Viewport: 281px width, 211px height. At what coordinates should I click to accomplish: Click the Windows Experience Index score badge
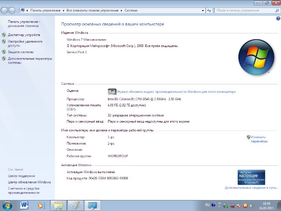pyautogui.click(x=112, y=91)
